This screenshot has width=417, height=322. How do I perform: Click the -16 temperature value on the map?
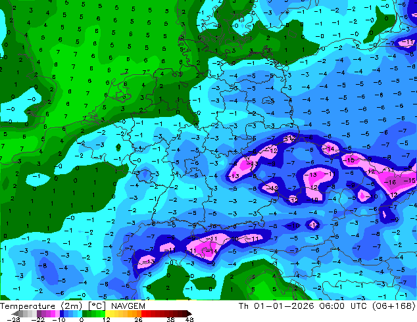[390, 183]
